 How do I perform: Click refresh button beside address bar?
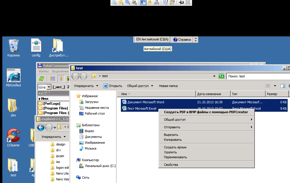(221, 76)
